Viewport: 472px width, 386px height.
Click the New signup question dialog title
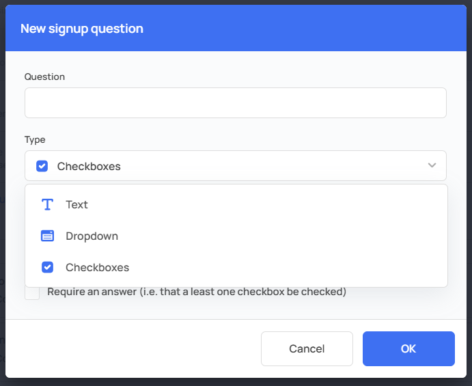pos(82,29)
